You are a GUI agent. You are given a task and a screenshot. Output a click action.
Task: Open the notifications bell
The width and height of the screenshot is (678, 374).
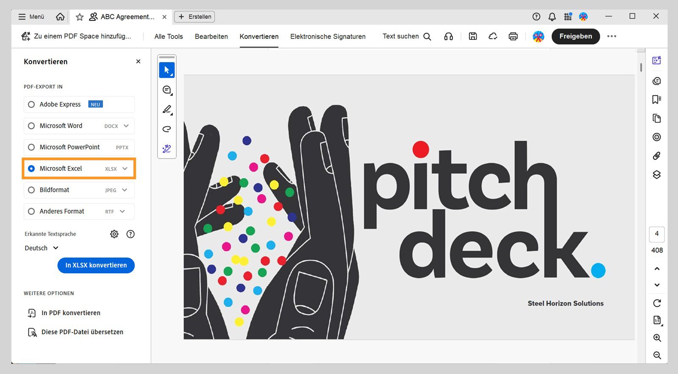coord(552,16)
